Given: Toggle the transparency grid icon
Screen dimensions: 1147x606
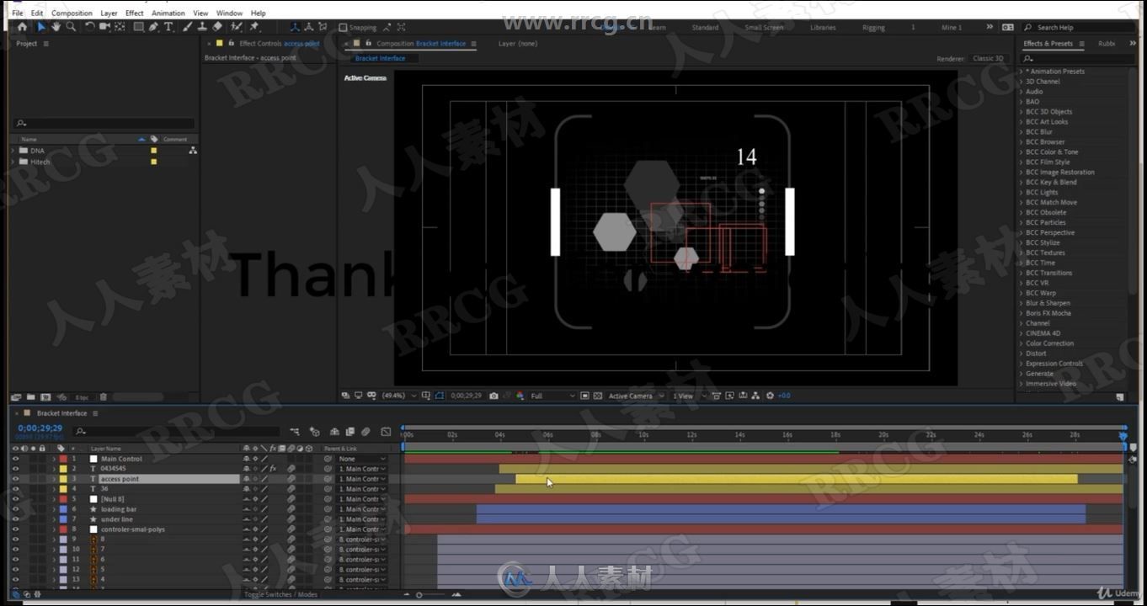Looking at the screenshot, I should click(598, 396).
